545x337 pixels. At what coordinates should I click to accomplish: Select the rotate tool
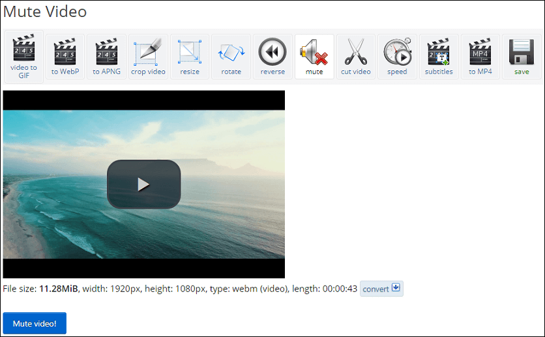[231, 57]
